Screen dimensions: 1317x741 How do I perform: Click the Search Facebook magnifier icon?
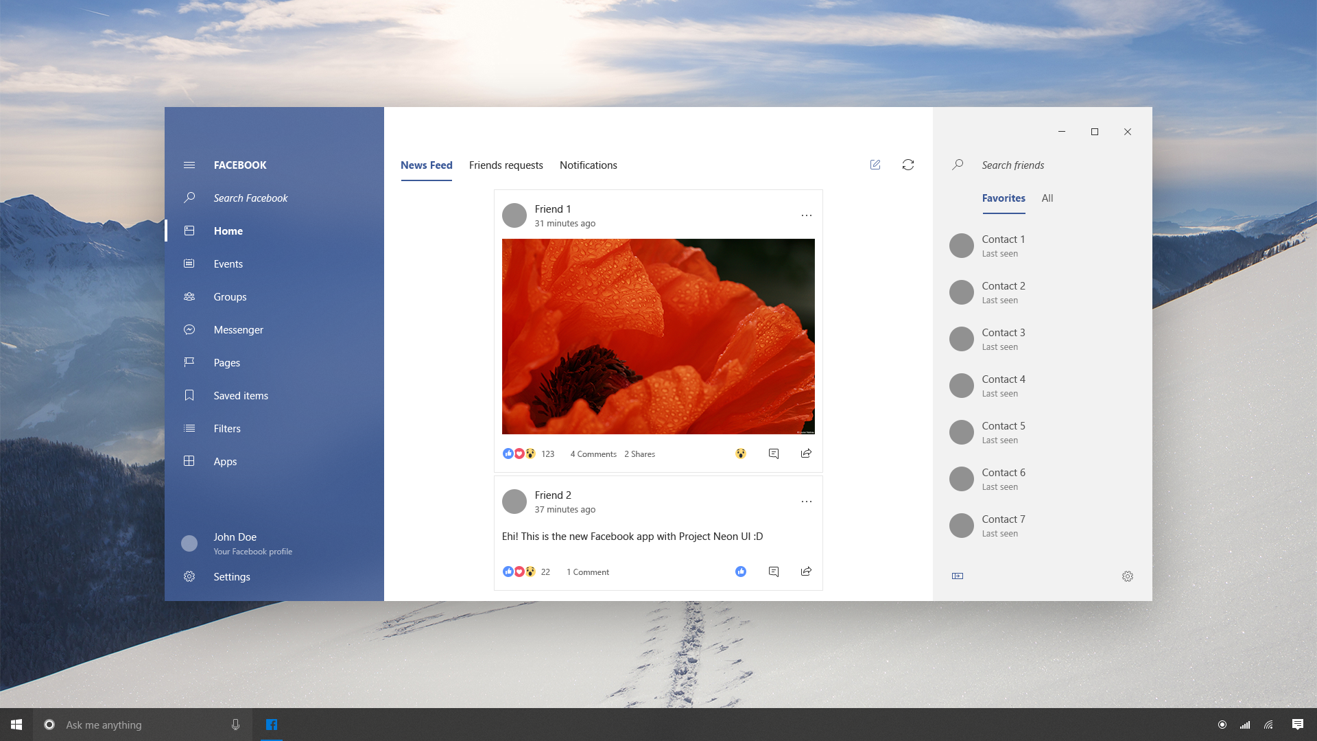point(189,198)
